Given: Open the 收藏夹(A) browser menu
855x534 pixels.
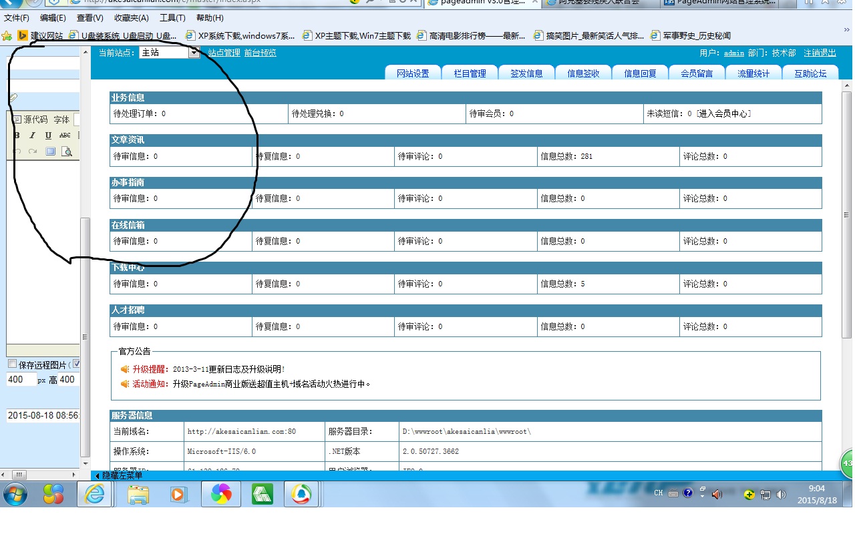Looking at the screenshot, I should pos(131,18).
